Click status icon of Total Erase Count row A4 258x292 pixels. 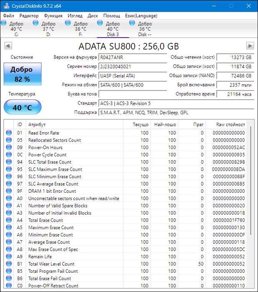coord(9,220)
